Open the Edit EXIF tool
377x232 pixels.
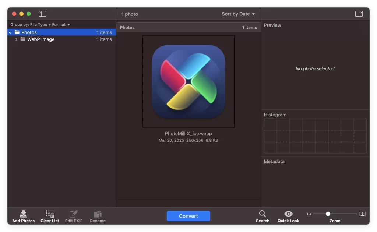pyautogui.click(x=74, y=214)
